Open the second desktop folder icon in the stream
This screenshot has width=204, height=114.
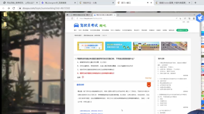point(5,25)
